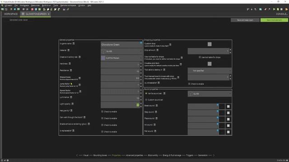
Task: Open the File menu
Action: [x=16, y=5]
